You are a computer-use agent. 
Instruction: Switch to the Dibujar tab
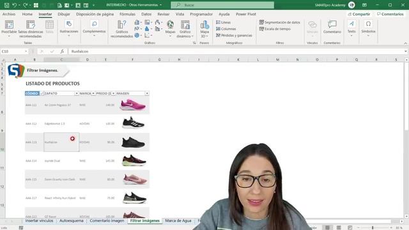click(x=64, y=14)
